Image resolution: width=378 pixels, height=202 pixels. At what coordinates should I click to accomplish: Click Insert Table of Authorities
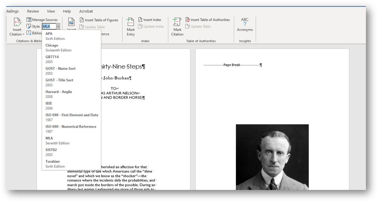[x=207, y=20]
